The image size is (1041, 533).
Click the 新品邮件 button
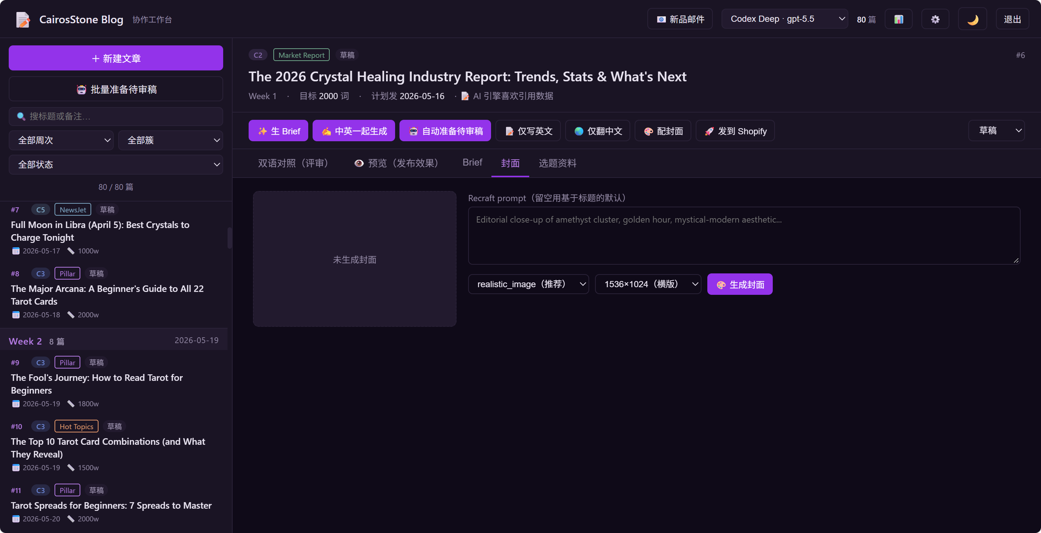coord(680,19)
